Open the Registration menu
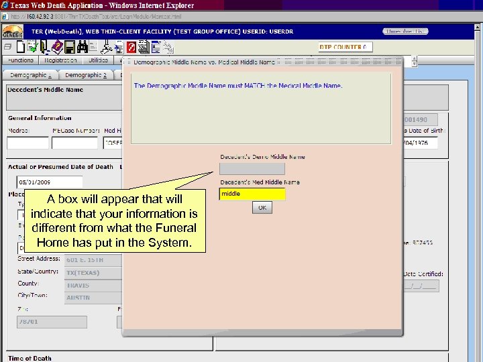Viewport: 483px width, 362px height. click(60, 60)
